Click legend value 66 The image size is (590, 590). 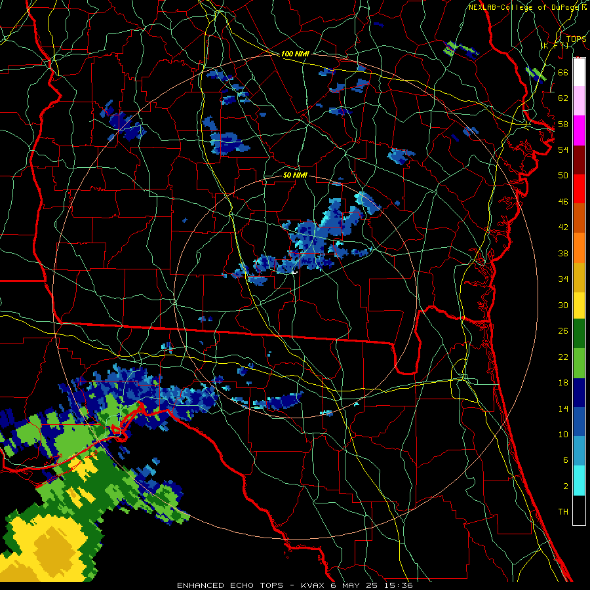pyautogui.click(x=563, y=72)
